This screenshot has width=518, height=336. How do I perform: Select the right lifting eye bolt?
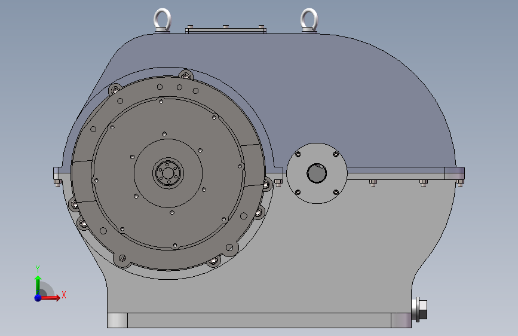pos(309,20)
